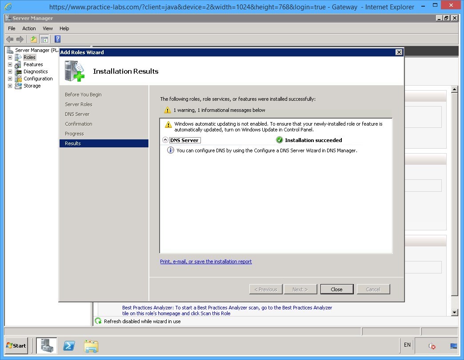Open the Action menu

pyautogui.click(x=29, y=28)
